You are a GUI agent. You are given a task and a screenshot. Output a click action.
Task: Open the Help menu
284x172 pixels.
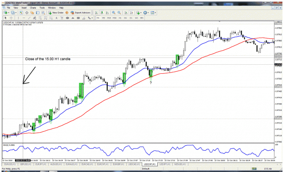pos(61,8)
